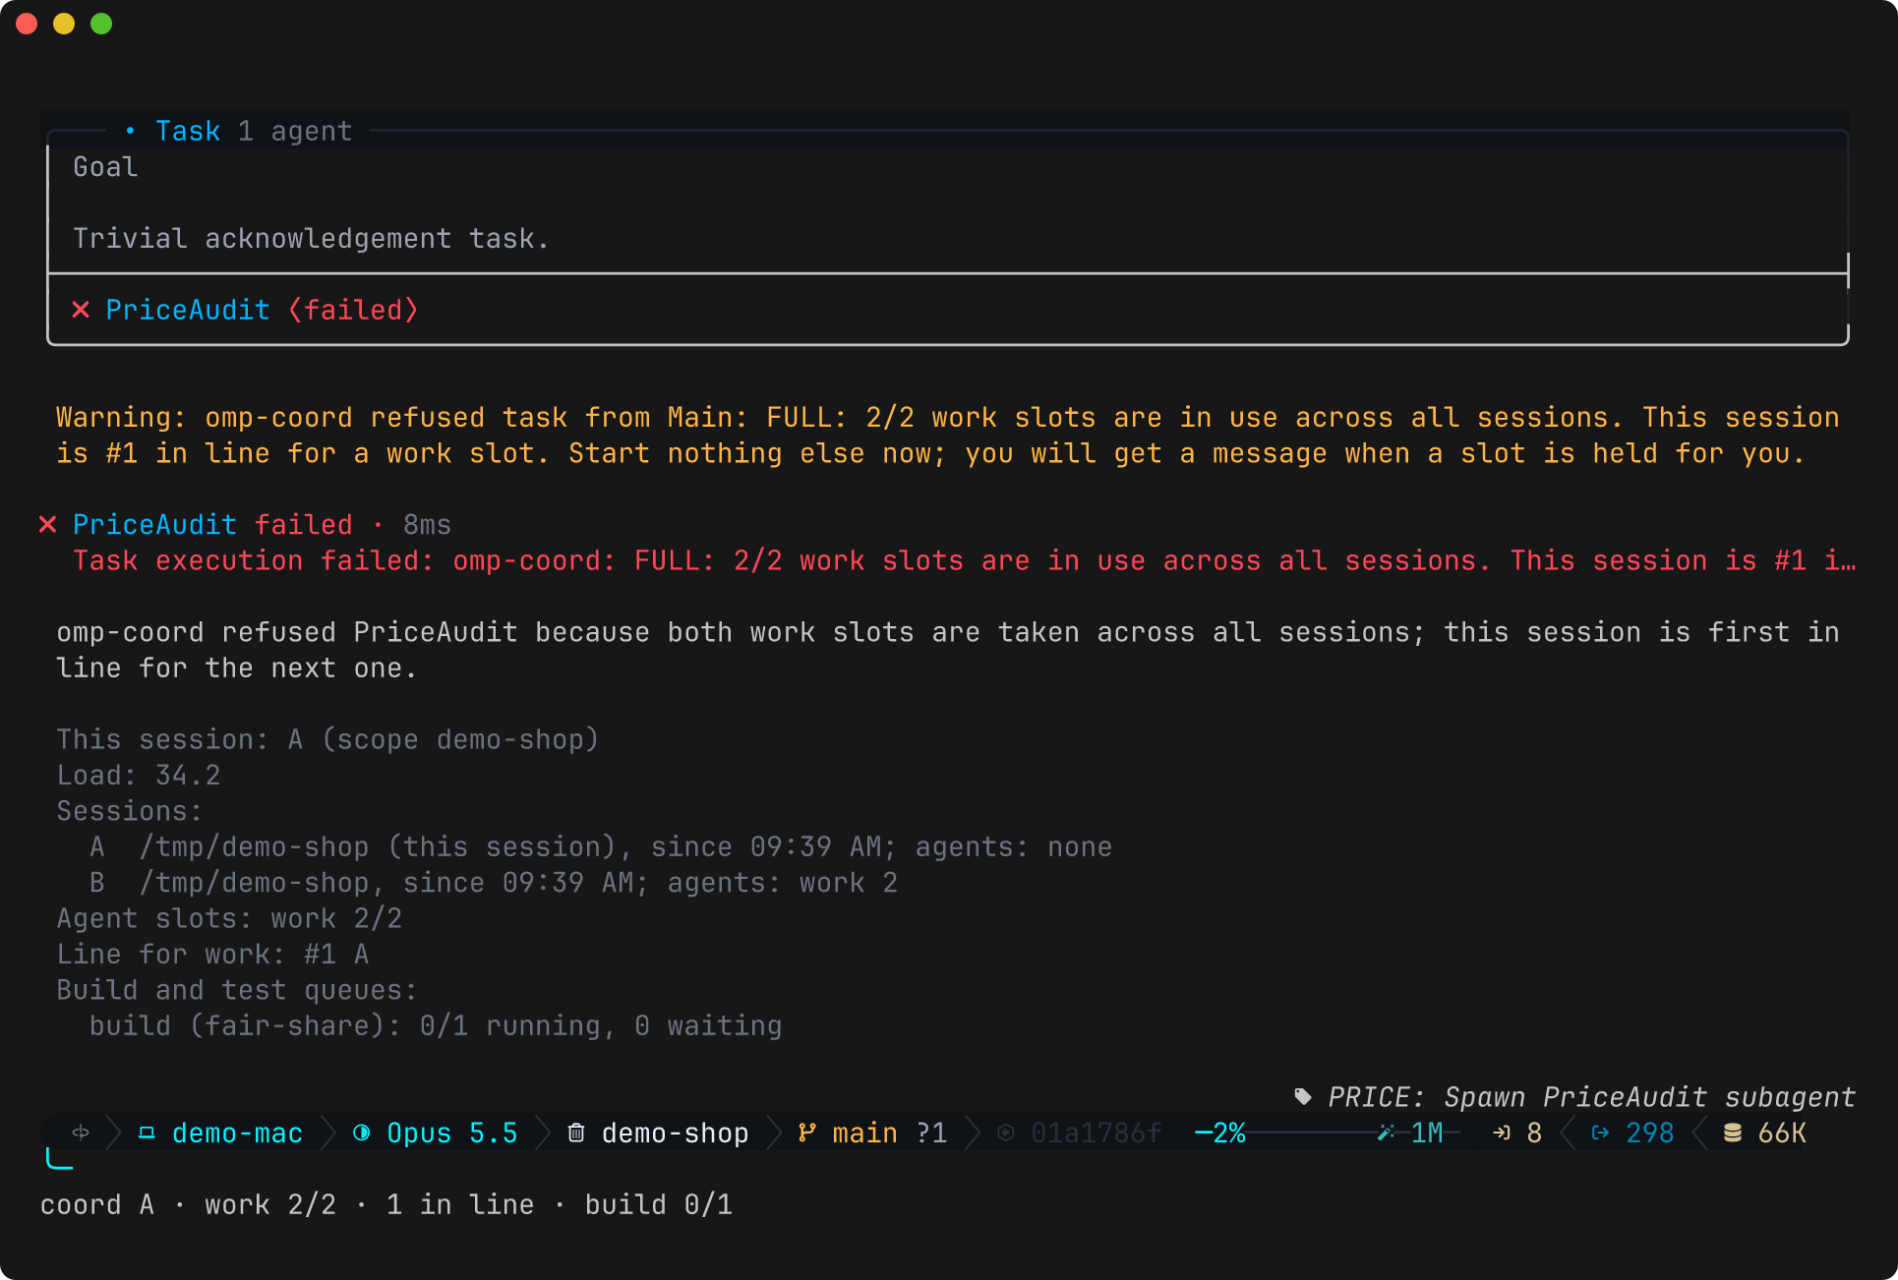Click the Opus 5.5 model segment
The width and height of the screenshot is (1898, 1280).
click(x=435, y=1133)
